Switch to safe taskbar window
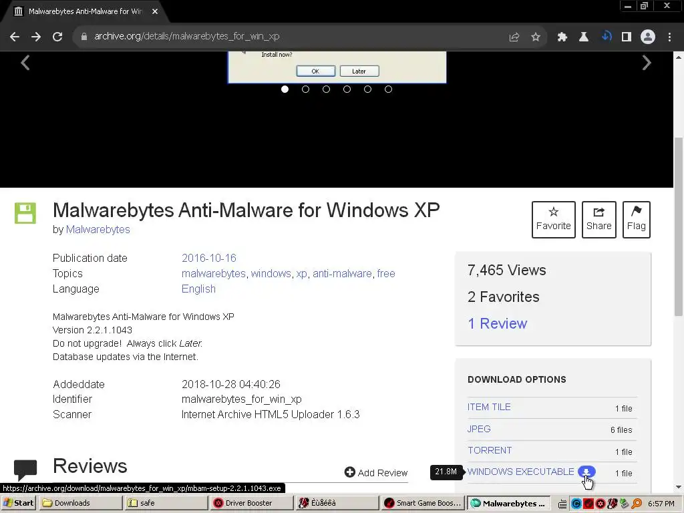 point(166,503)
